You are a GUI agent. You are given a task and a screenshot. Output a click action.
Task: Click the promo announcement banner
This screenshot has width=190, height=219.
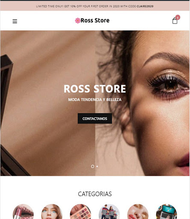coord(95,6)
